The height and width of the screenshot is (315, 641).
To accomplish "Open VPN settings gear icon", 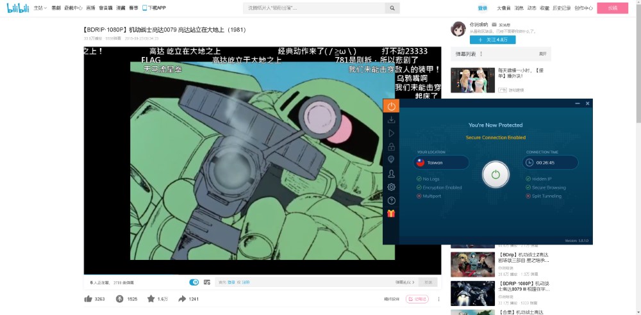I will pyautogui.click(x=391, y=187).
